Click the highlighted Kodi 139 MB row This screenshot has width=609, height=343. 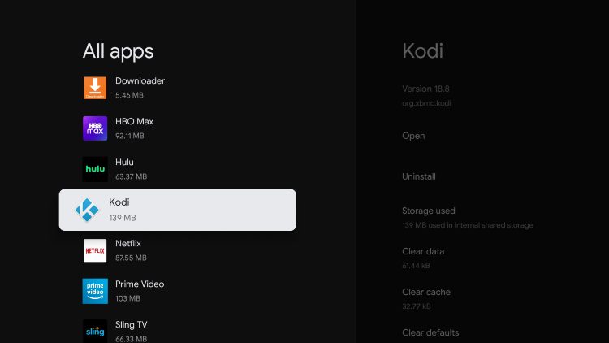click(x=178, y=210)
